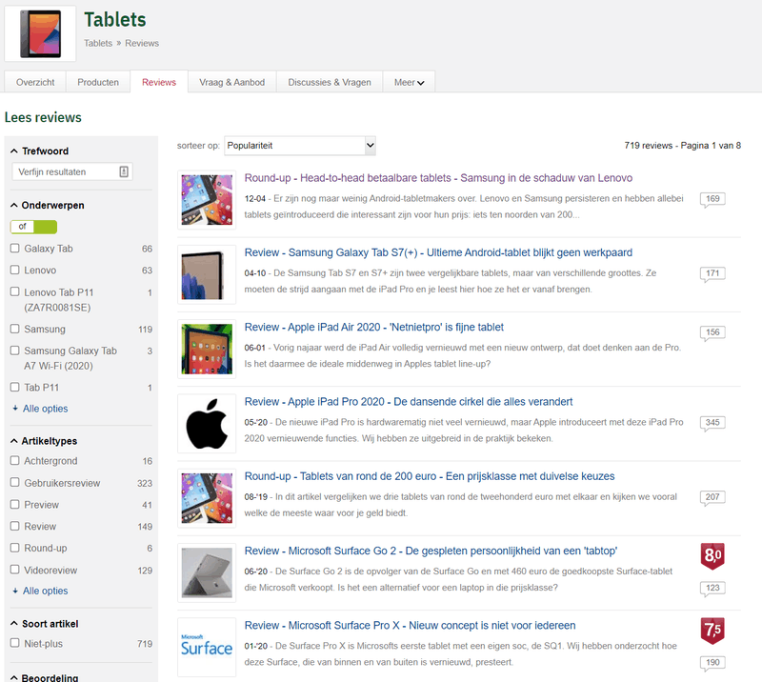Viewport: 762px width, 682px height.
Task: Open Tablets van rond de 200 euro round-up
Action: point(430,476)
